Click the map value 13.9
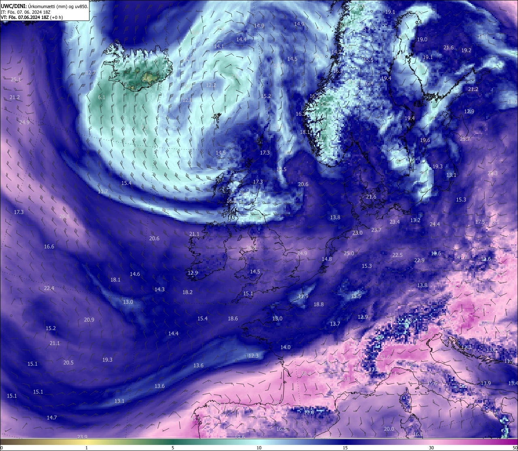Image resolution: width=518 pixels, height=451 pixels. 486,383
